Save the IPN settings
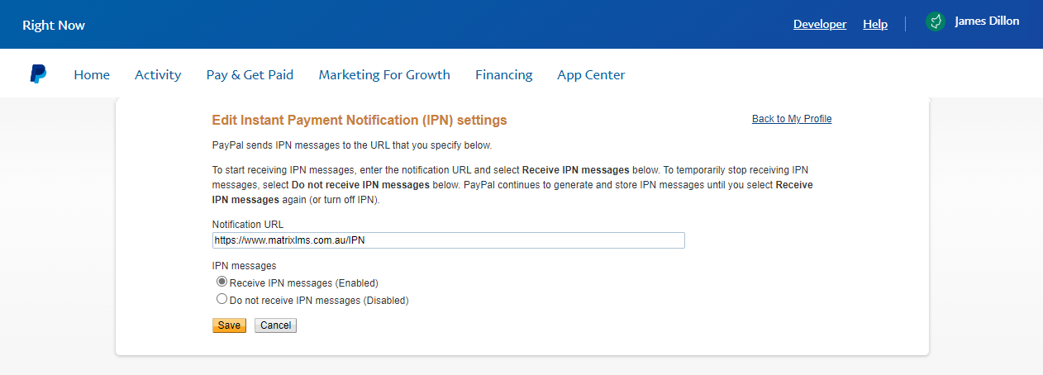 [229, 325]
